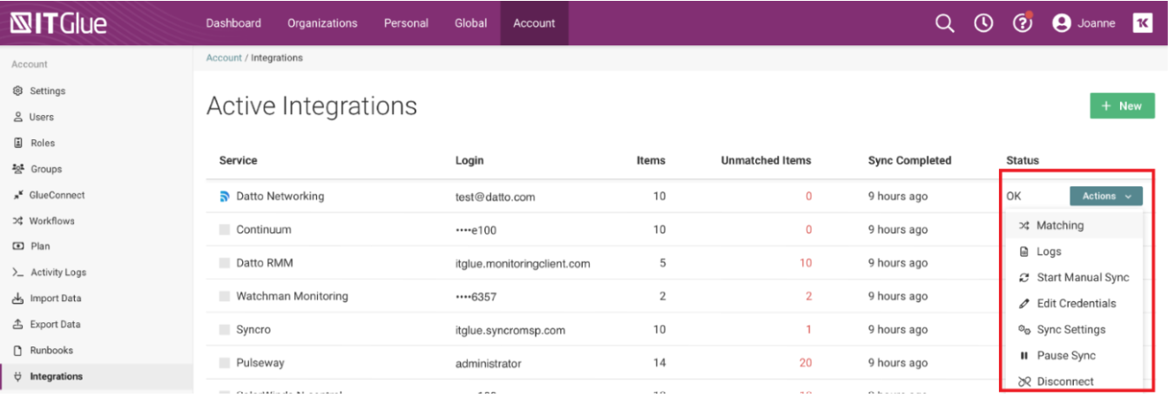Viewport: 1168px width, 397px height.
Task: Click the GlueConnect icon in sidebar
Action: [x=17, y=195]
